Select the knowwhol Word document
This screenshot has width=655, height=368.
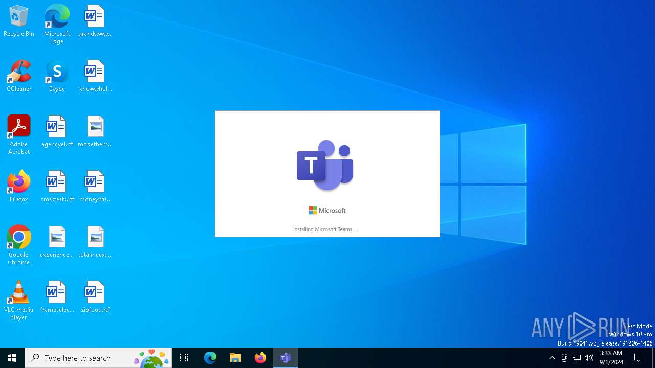pyautogui.click(x=95, y=77)
